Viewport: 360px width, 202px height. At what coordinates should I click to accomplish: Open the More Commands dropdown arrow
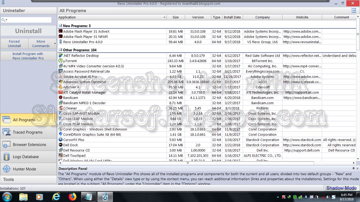[x=55, y=44]
